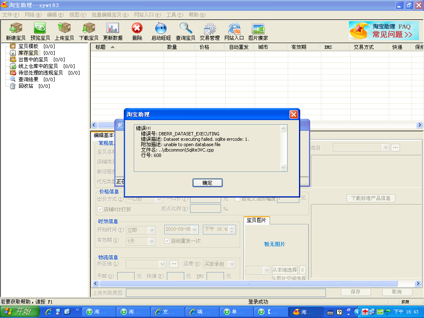Click the 下载宝贝 download icon
Image resolution: width=424 pixels, height=318 pixels.
point(89,31)
